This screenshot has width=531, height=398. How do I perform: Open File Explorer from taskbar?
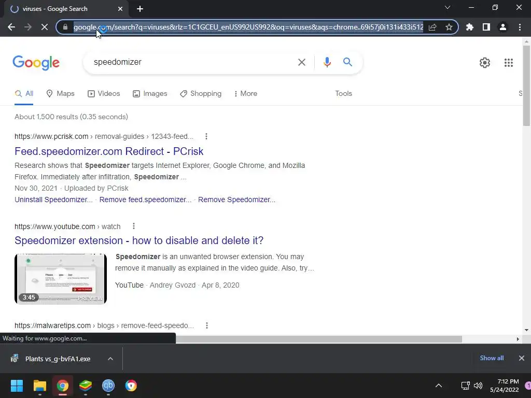click(39, 386)
